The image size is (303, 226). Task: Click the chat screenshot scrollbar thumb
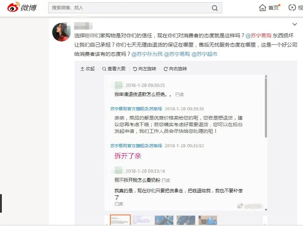266,108
